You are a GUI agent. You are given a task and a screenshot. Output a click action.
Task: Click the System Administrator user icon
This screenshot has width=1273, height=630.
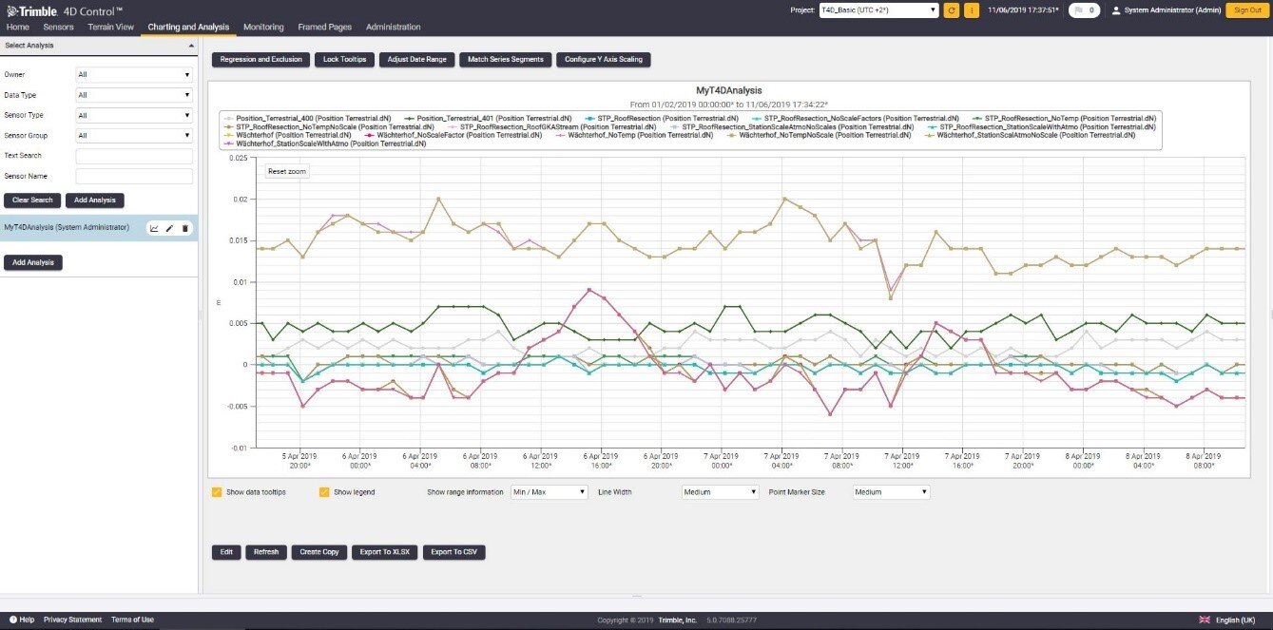(1116, 10)
